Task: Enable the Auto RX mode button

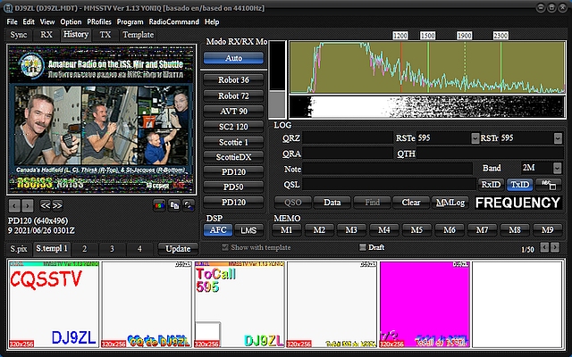Action: [233, 58]
